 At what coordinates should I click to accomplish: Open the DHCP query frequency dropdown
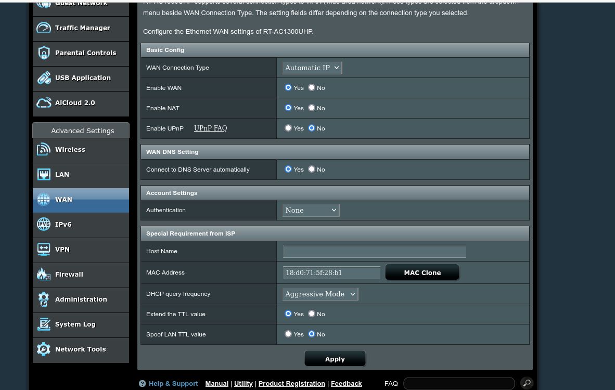[x=320, y=294]
